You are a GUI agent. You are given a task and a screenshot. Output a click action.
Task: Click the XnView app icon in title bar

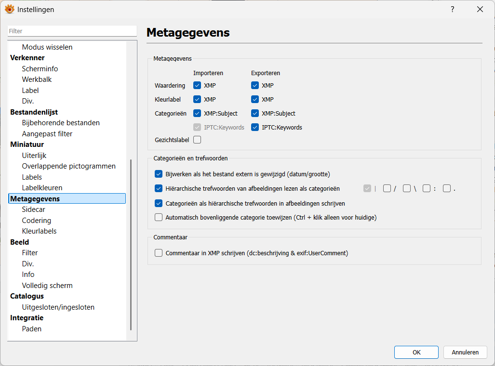[x=10, y=9]
